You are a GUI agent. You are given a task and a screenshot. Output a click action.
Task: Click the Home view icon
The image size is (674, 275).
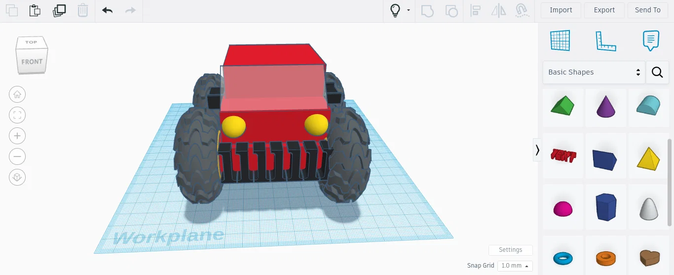pos(17,94)
